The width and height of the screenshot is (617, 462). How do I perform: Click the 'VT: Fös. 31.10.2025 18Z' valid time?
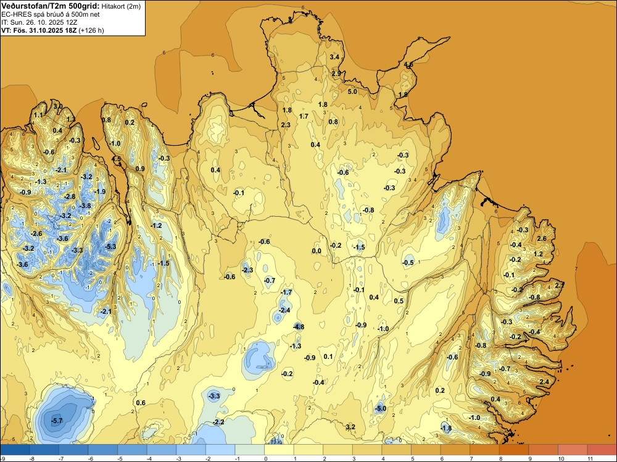click(39, 30)
